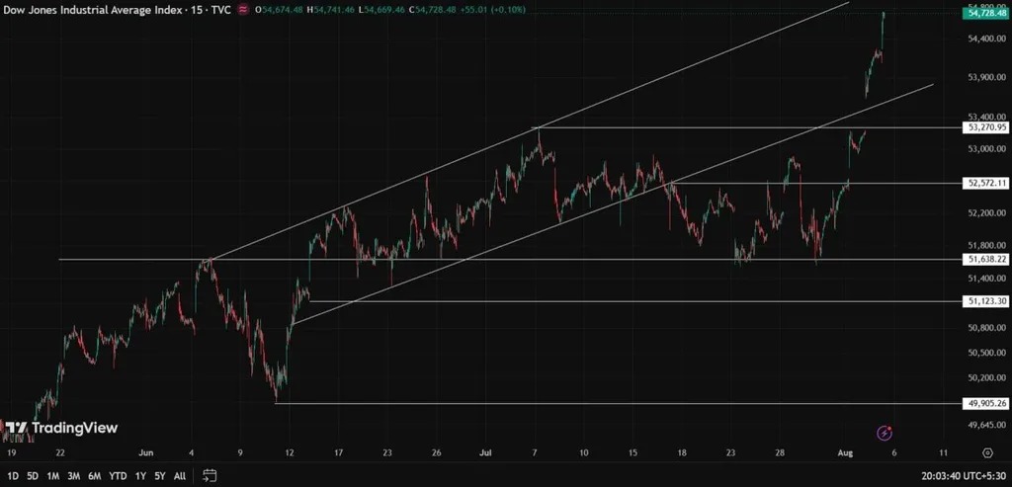Click the 52,572.11 price label
Screen dimensions: 1012x487
coord(984,183)
